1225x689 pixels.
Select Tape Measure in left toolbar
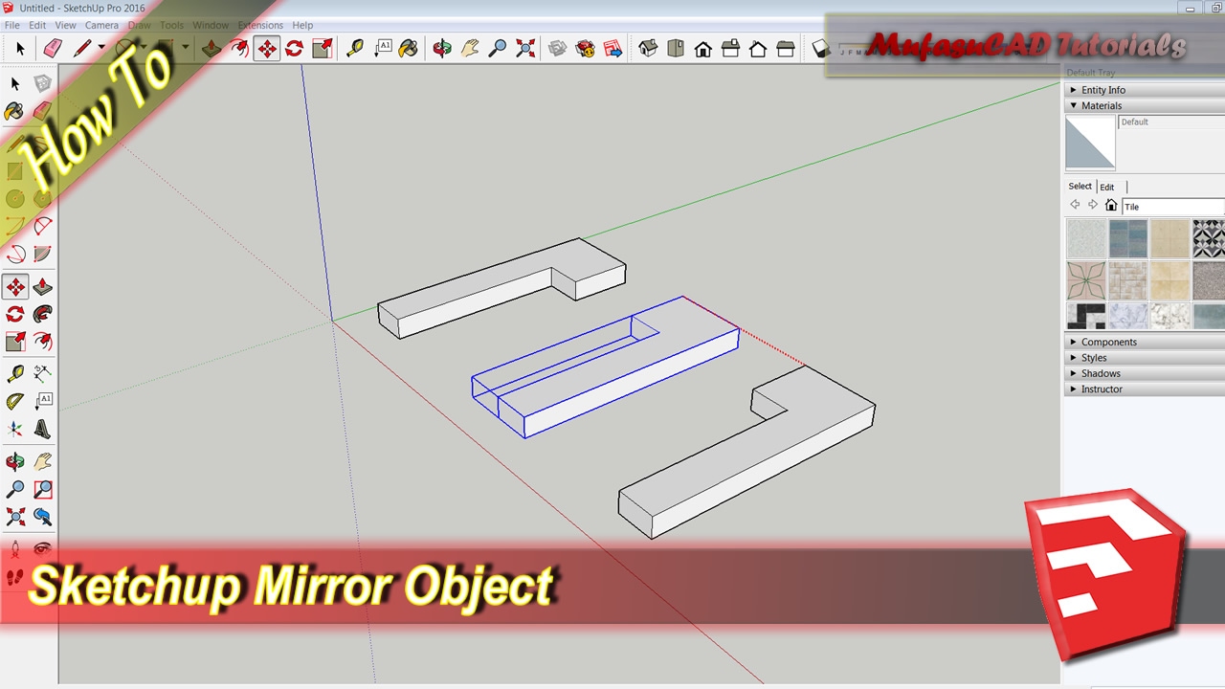click(x=15, y=373)
